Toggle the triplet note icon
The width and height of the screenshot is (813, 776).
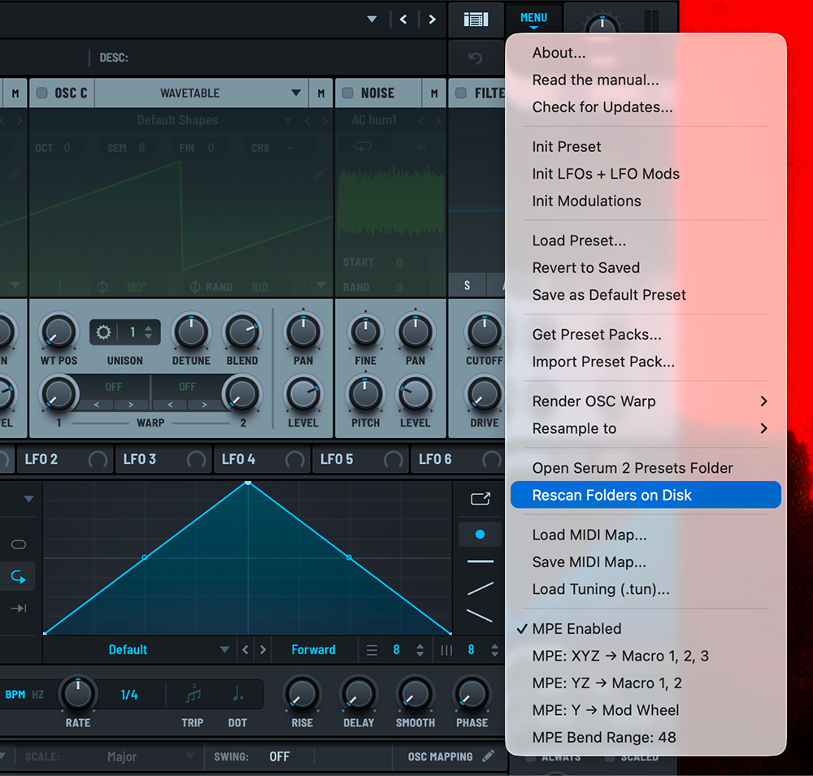coord(193,694)
